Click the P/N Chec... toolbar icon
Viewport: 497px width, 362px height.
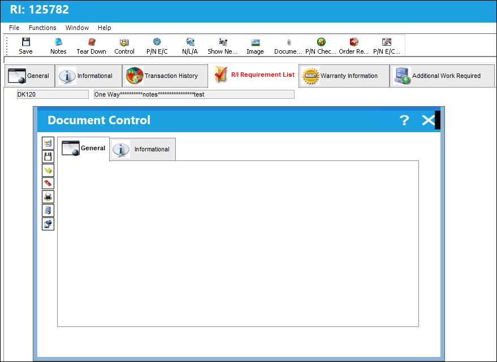pyautogui.click(x=321, y=46)
